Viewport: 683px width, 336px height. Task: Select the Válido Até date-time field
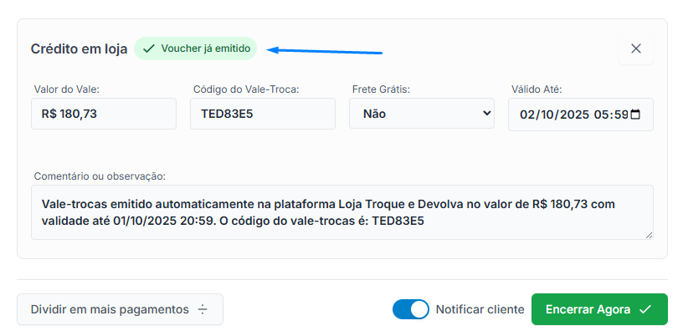[x=581, y=115]
